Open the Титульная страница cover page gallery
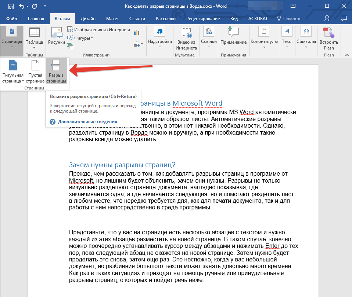Screen dimensions: 352x297 click(x=13, y=71)
